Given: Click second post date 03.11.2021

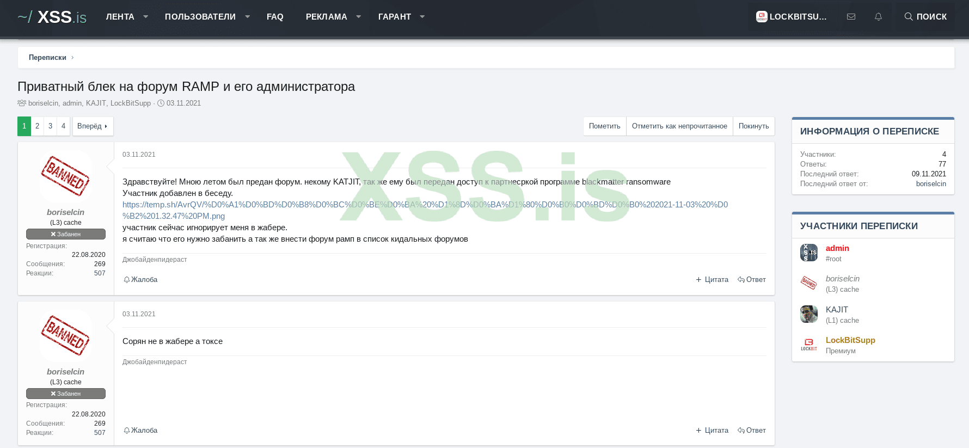Looking at the screenshot, I should pos(139,314).
